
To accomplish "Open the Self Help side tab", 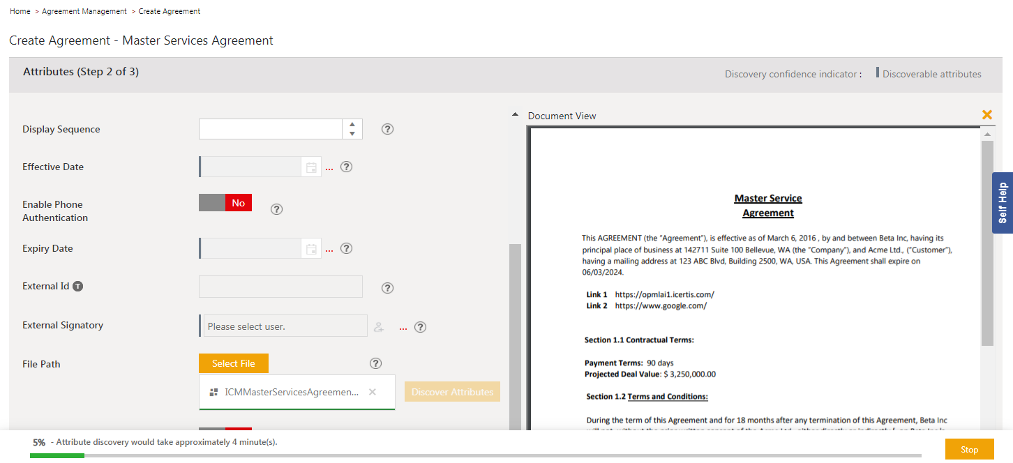I will tap(1003, 203).
